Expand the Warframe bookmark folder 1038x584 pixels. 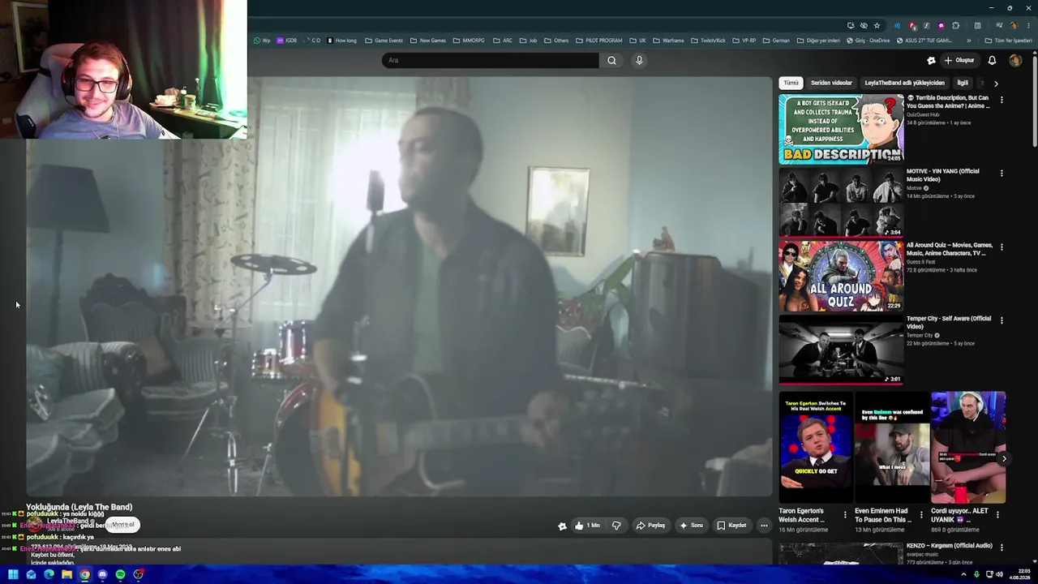pos(668,41)
